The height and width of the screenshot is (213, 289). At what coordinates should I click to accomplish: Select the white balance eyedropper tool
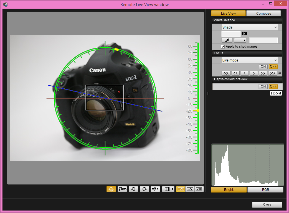(227, 40)
